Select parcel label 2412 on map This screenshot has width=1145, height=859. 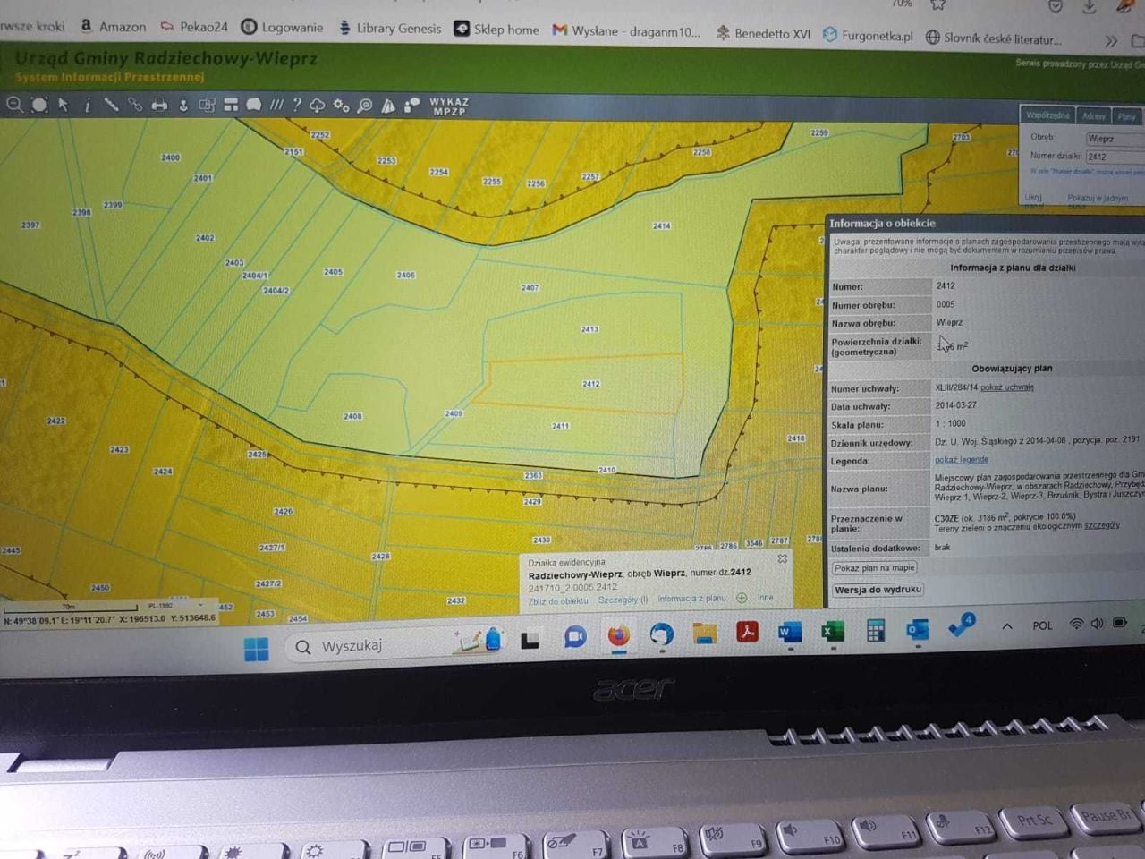point(591,384)
